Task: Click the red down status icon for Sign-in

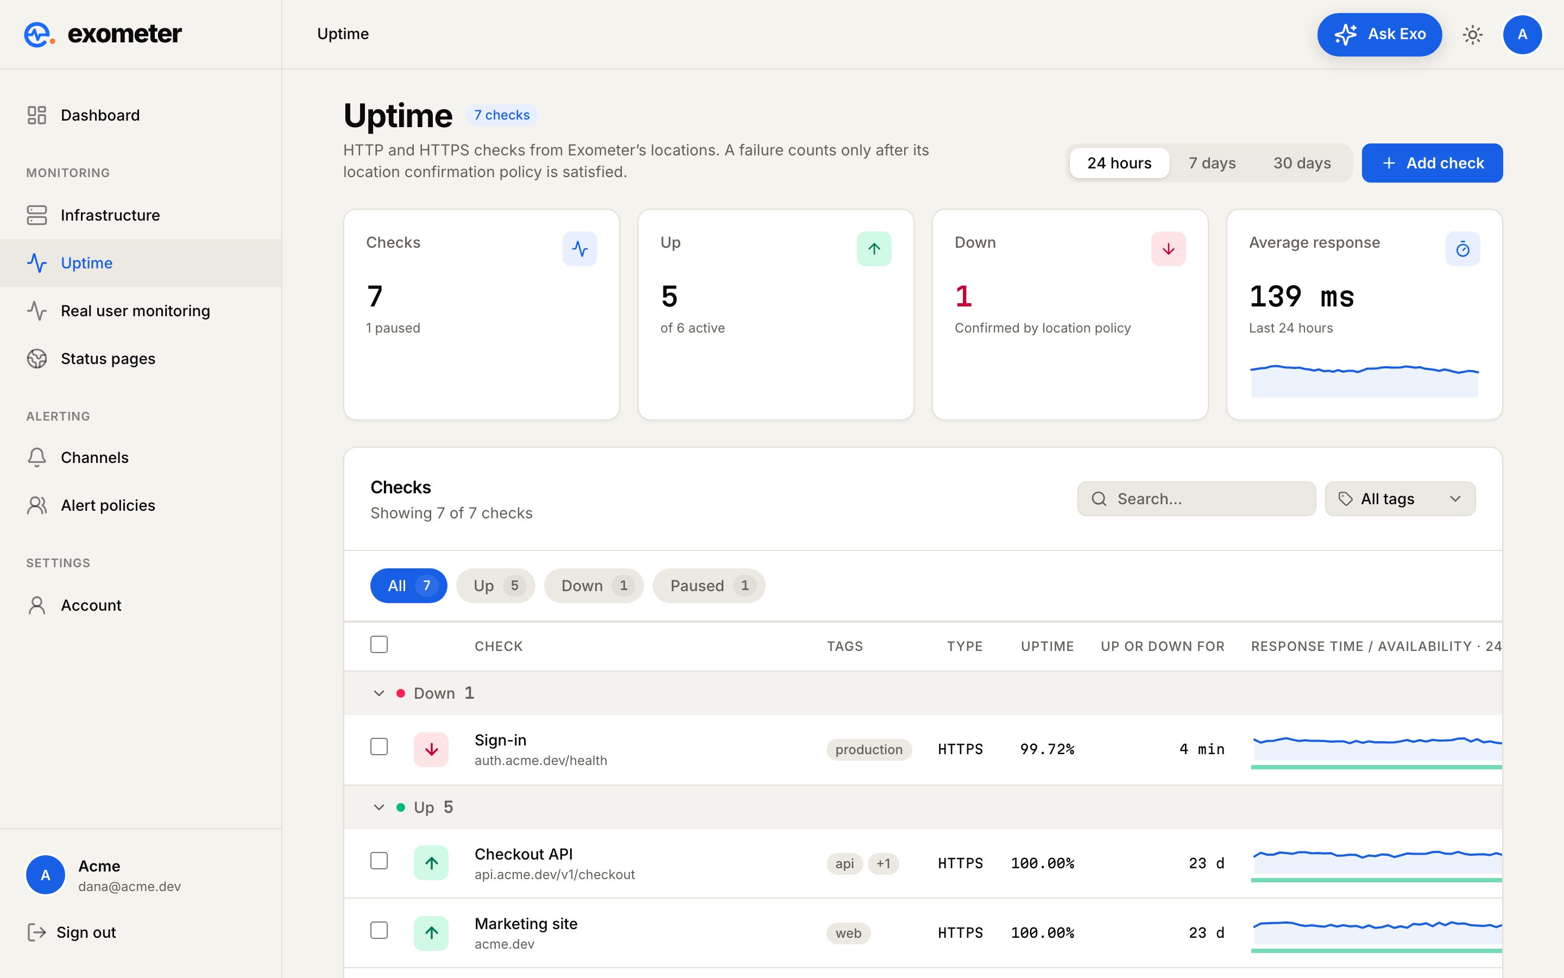Action: point(431,749)
